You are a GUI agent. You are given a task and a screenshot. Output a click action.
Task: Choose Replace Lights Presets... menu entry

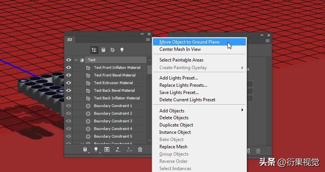click(199, 85)
